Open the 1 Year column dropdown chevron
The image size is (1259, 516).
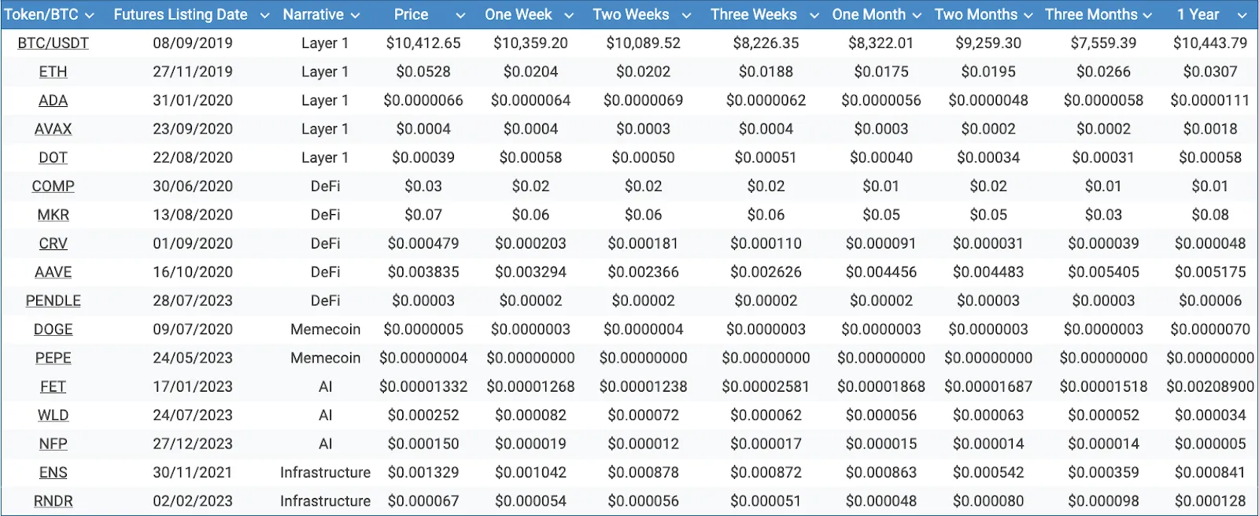pos(1242,16)
